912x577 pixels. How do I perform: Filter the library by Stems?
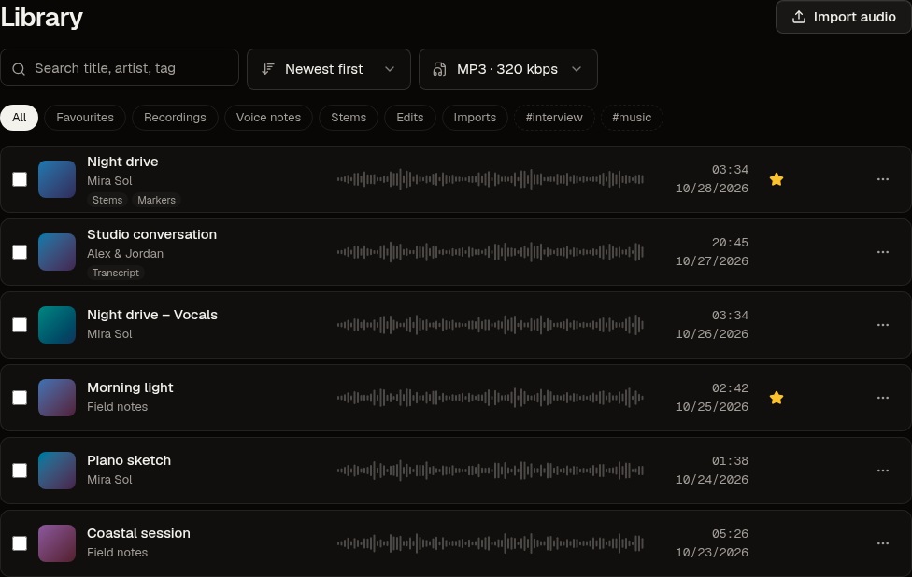coord(349,118)
